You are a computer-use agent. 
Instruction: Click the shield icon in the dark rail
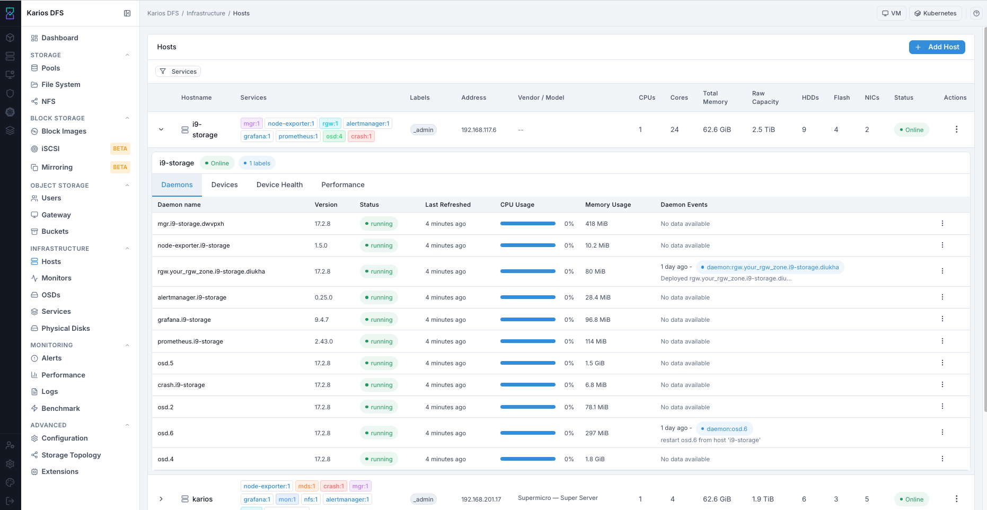click(10, 93)
